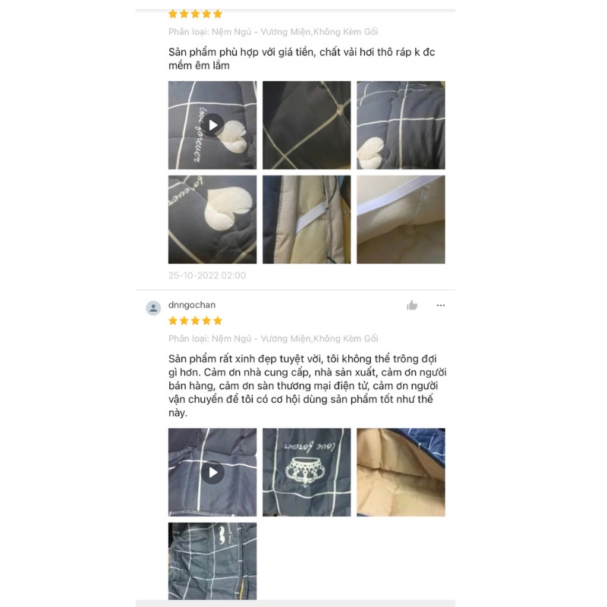Open beige inner lining close-up photo
Viewport: 607px width, 607px height.
401,219
